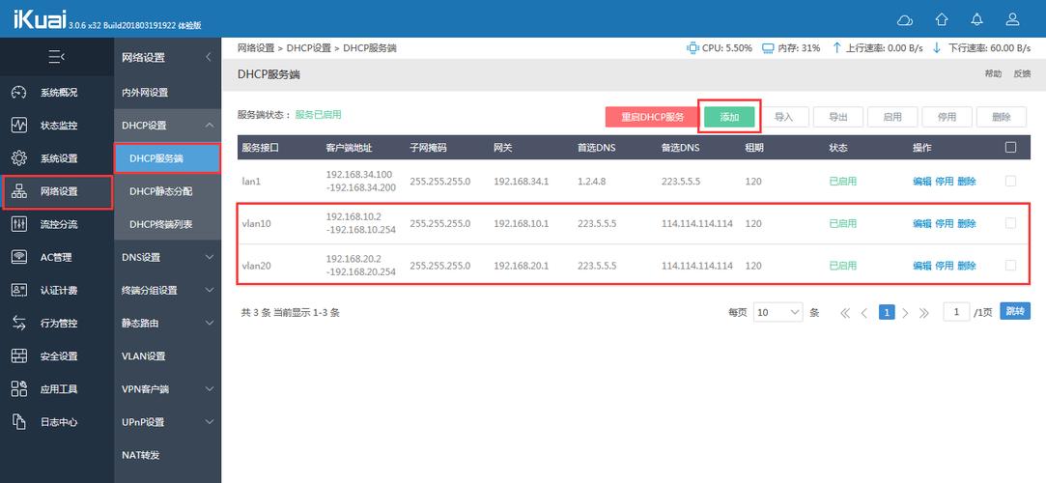Click the page number input field
1046x483 pixels.
tap(956, 312)
